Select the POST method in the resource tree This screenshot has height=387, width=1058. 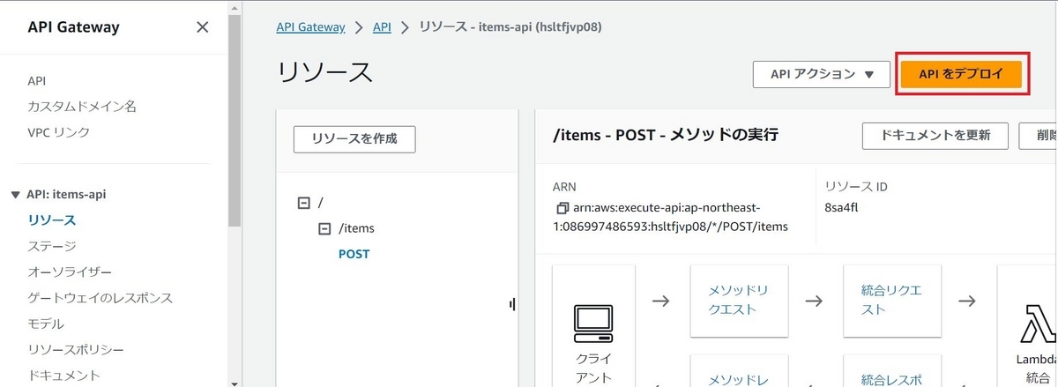coord(354,254)
